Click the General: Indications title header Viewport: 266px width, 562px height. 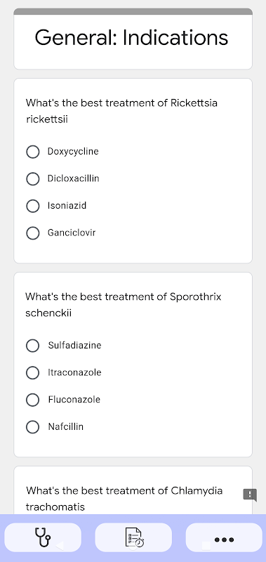pyautogui.click(x=131, y=37)
